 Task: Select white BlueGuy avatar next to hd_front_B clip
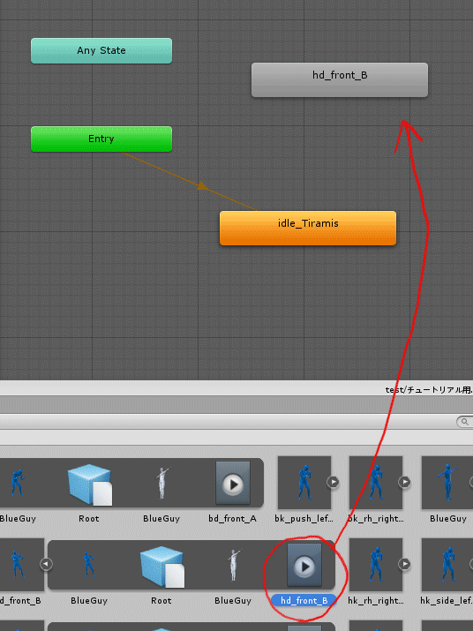tap(233, 565)
